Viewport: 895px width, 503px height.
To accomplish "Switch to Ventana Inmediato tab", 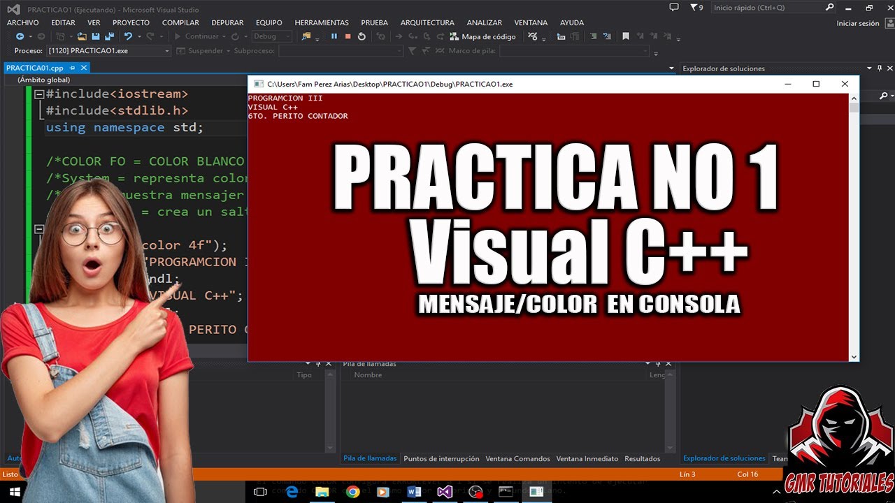I will pyautogui.click(x=587, y=458).
